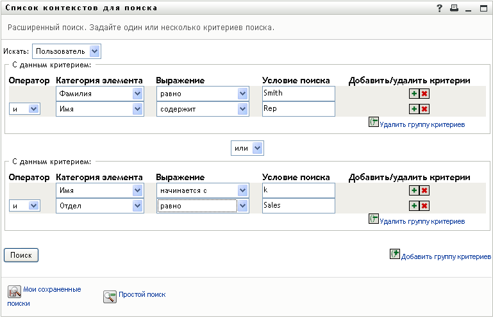Click green plus icon in 'начинается с' row
The width and height of the screenshot is (493, 318).
pos(414,190)
